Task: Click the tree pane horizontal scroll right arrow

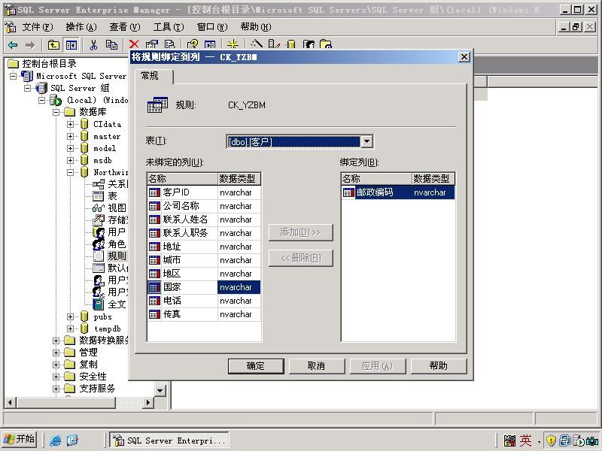Action: point(147,402)
